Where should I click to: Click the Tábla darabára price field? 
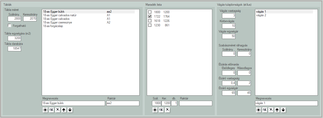tap(14, 48)
